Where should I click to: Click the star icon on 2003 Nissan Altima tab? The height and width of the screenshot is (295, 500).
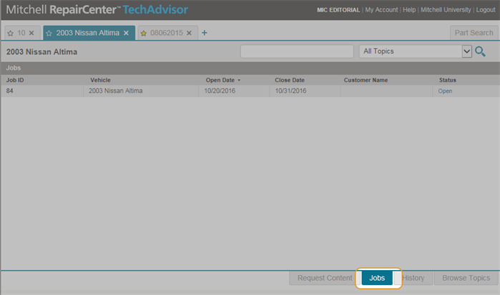click(49, 33)
